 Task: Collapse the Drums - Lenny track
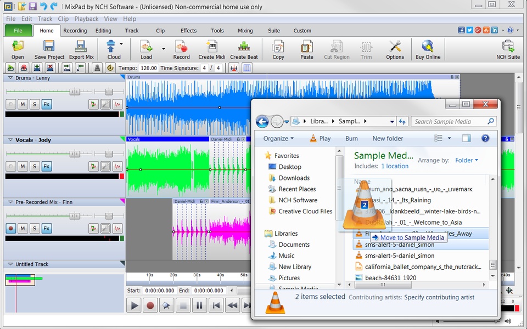coord(10,78)
